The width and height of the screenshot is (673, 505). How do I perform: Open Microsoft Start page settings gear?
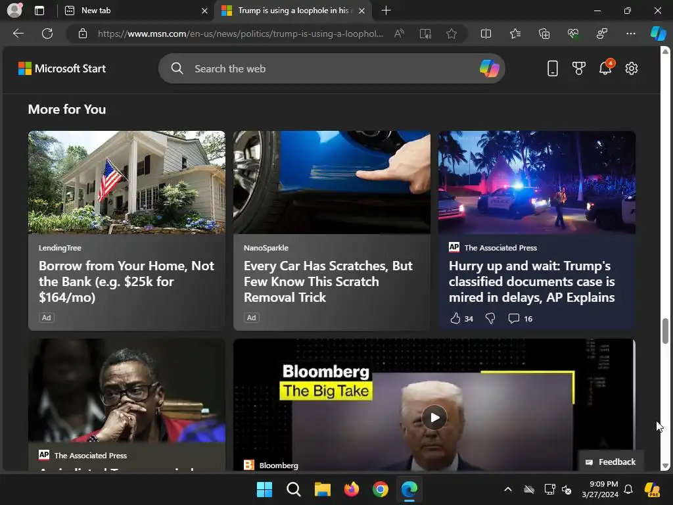[x=632, y=68]
